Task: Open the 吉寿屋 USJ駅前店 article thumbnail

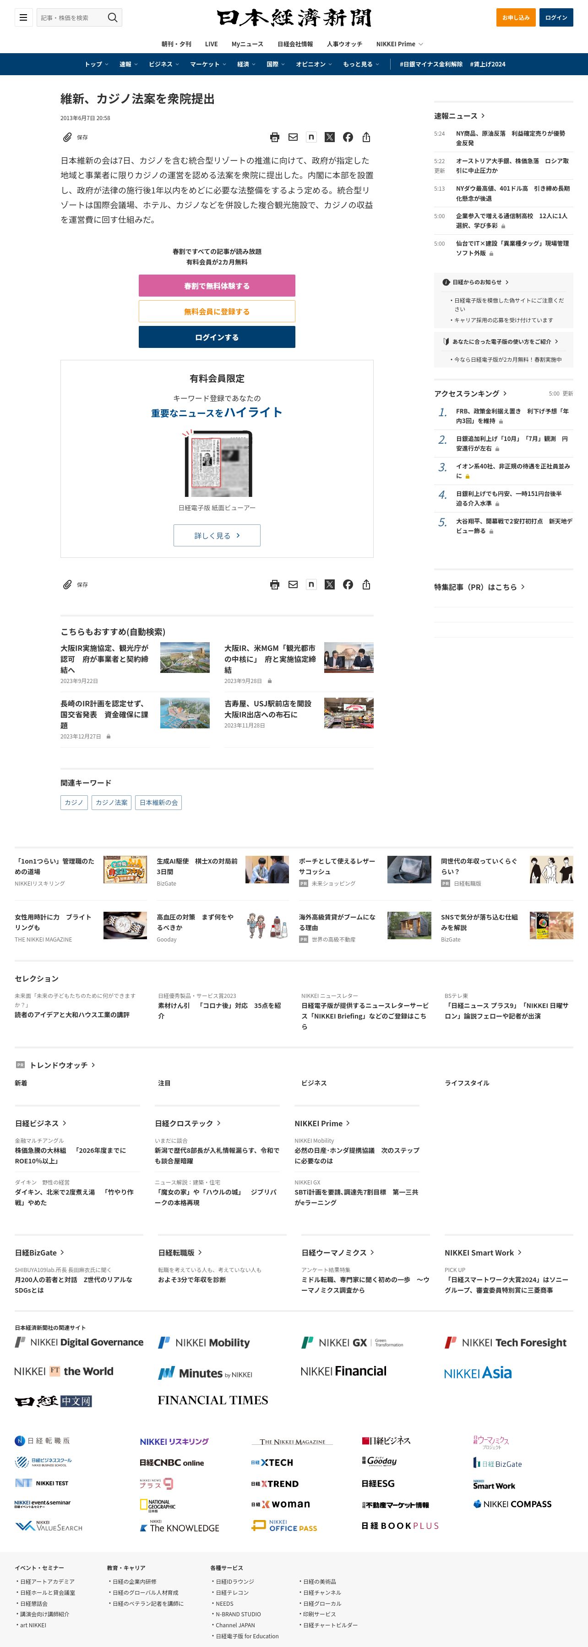Action: tap(349, 714)
